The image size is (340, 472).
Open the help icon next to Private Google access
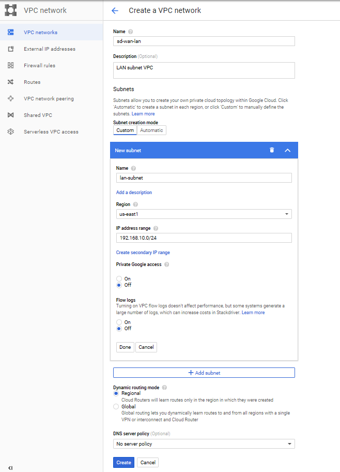[166, 264]
